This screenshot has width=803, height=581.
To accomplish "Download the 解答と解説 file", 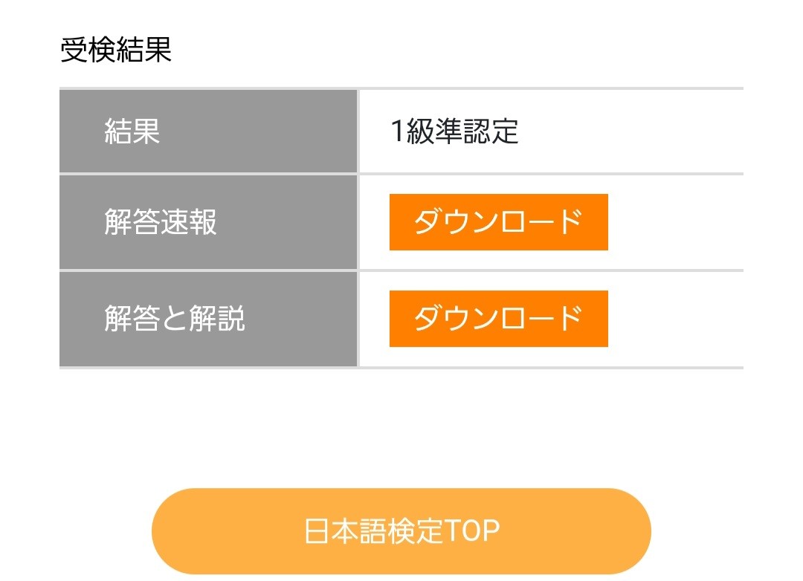I will click(498, 319).
